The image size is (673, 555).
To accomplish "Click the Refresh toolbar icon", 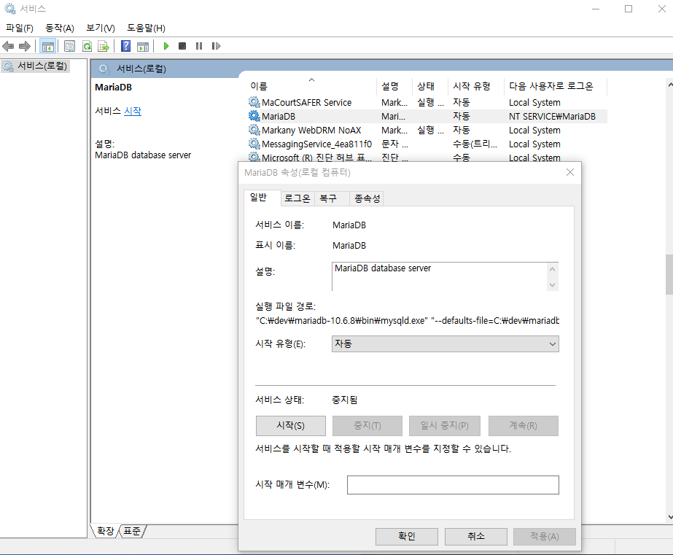I will pos(87,46).
